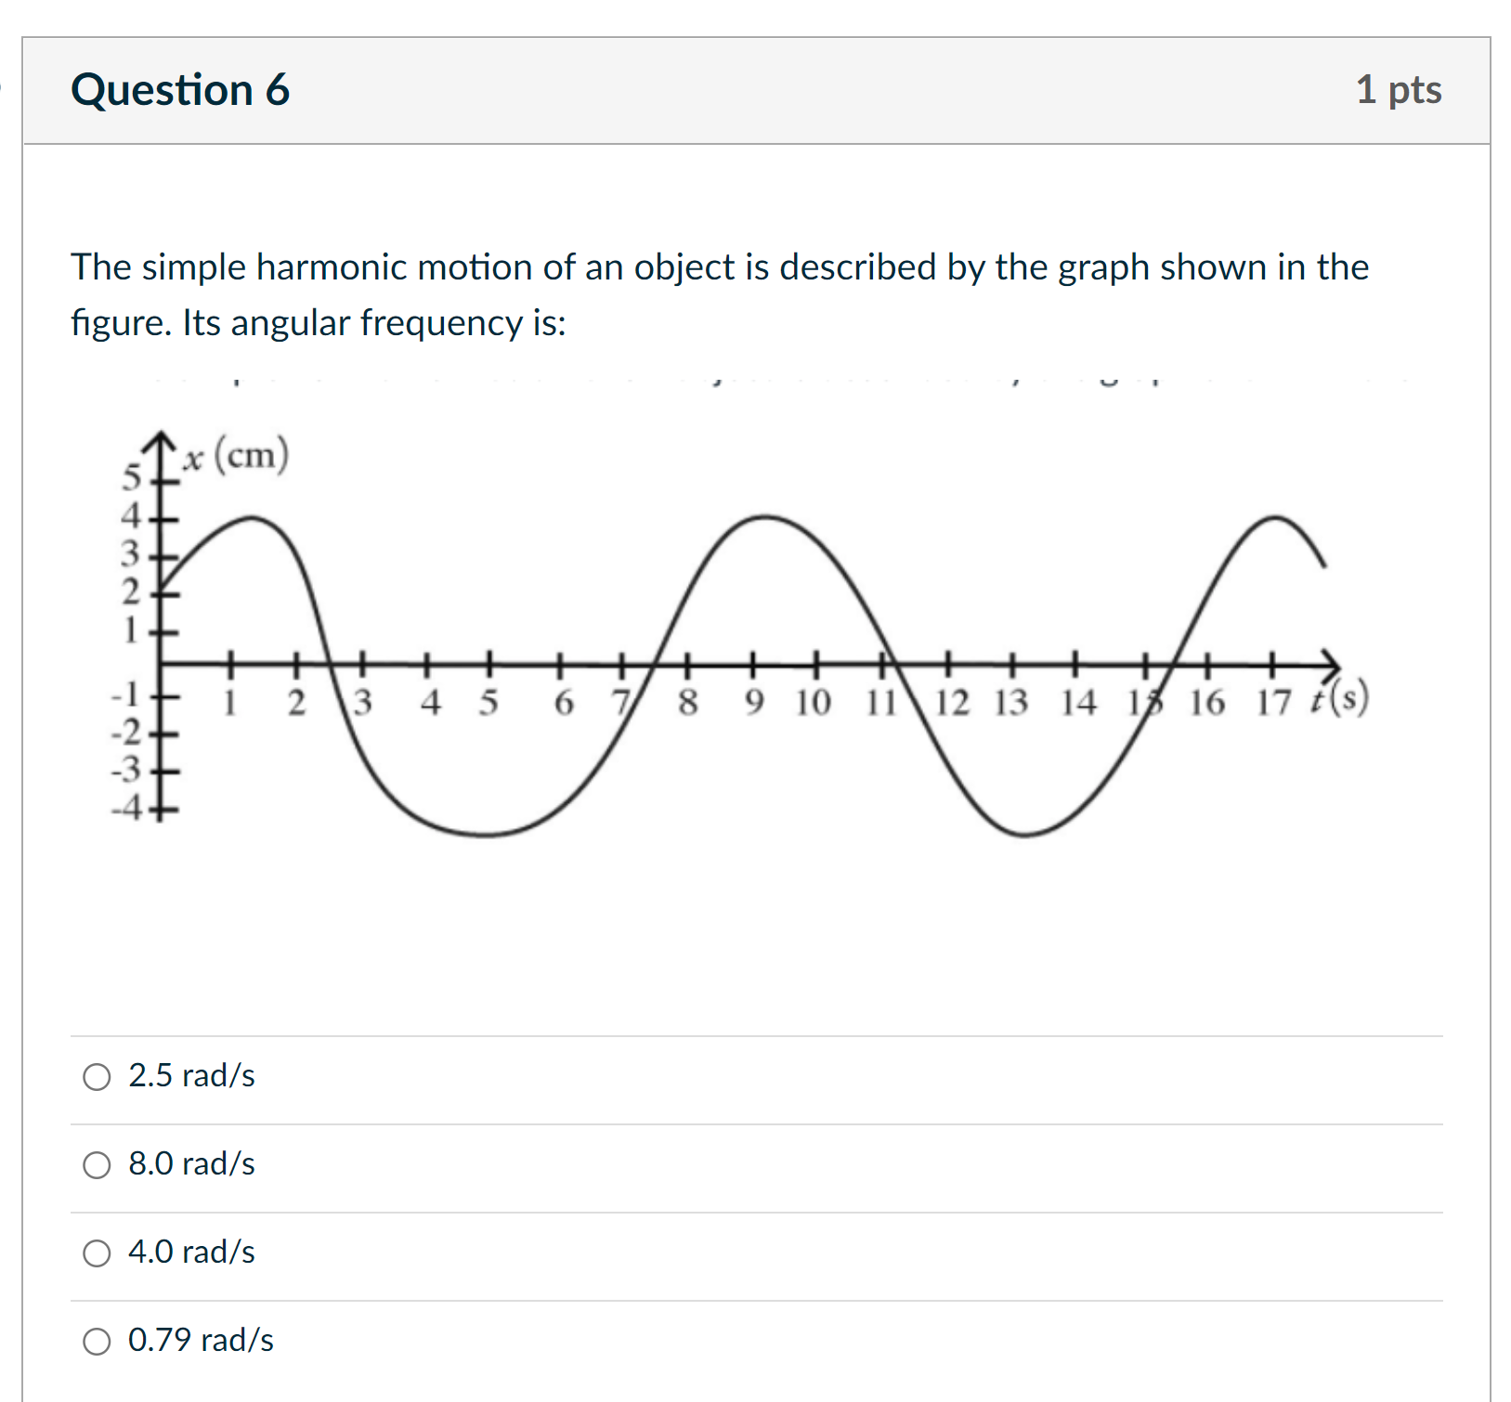1511x1402 pixels.
Task: Click the label text 8.0 rad/s
Action: (190, 1164)
